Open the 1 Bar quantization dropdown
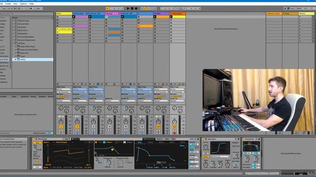The height and width of the screenshot is (177, 316). pyautogui.click(x=39, y=8)
